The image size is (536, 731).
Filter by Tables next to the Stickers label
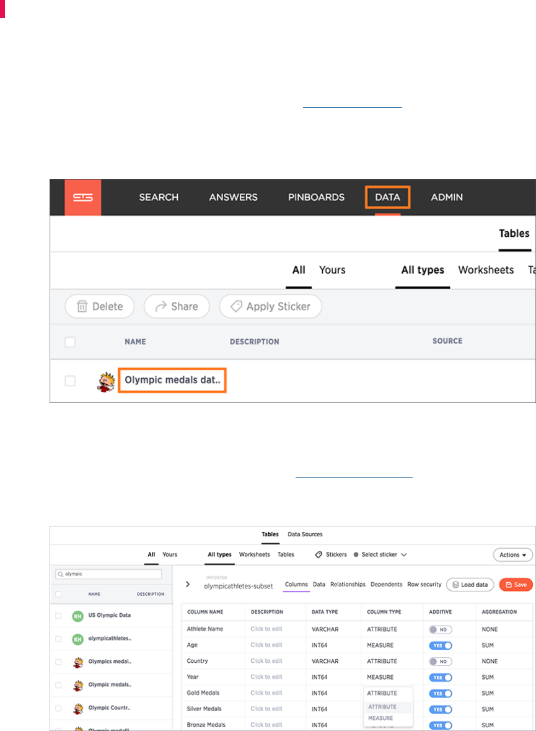click(x=286, y=554)
